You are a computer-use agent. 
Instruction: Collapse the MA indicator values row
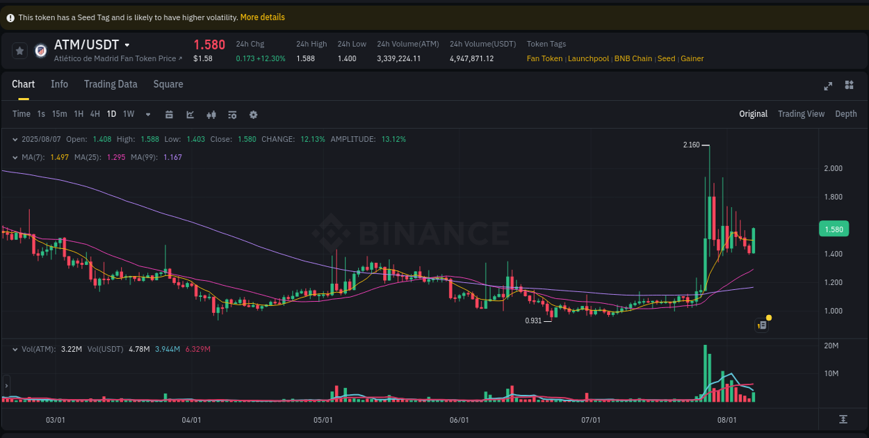point(15,157)
